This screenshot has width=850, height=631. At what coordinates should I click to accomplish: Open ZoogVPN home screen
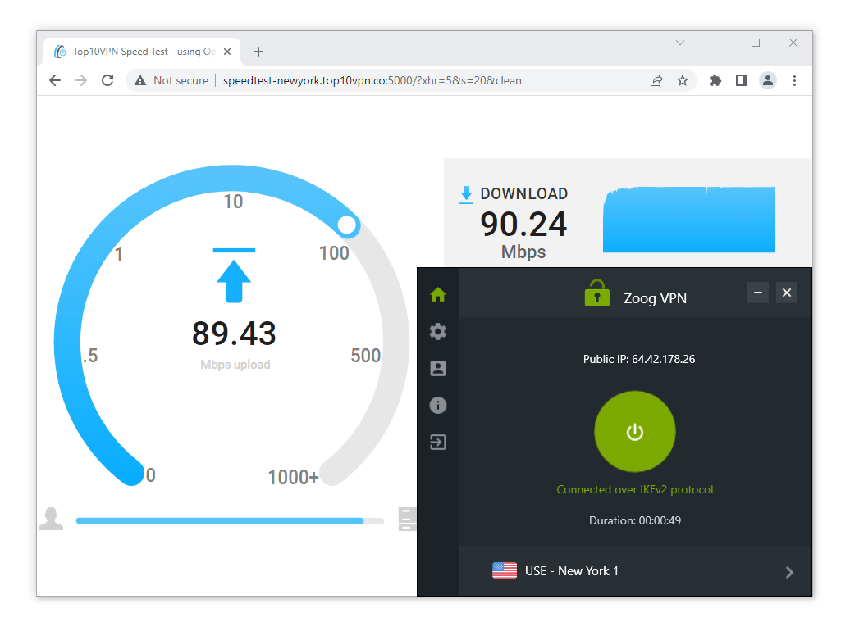tap(437, 294)
